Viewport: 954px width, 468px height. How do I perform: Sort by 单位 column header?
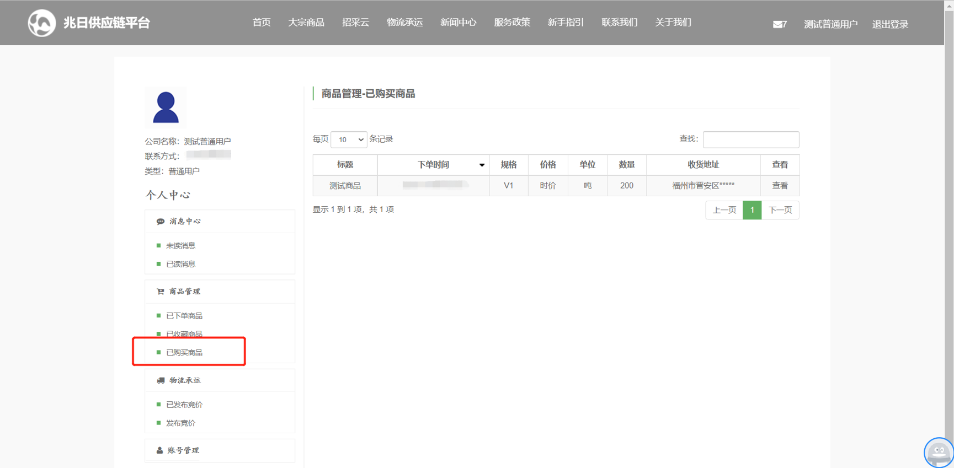[587, 165]
